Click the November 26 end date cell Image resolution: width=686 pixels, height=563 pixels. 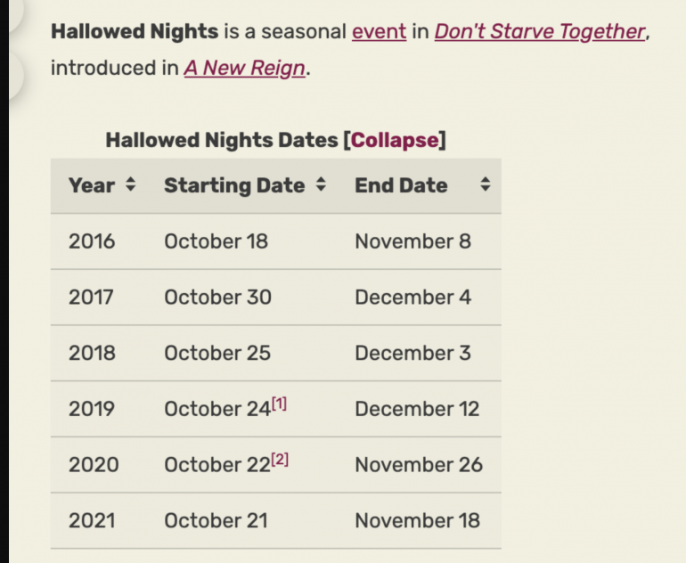(418, 464)
